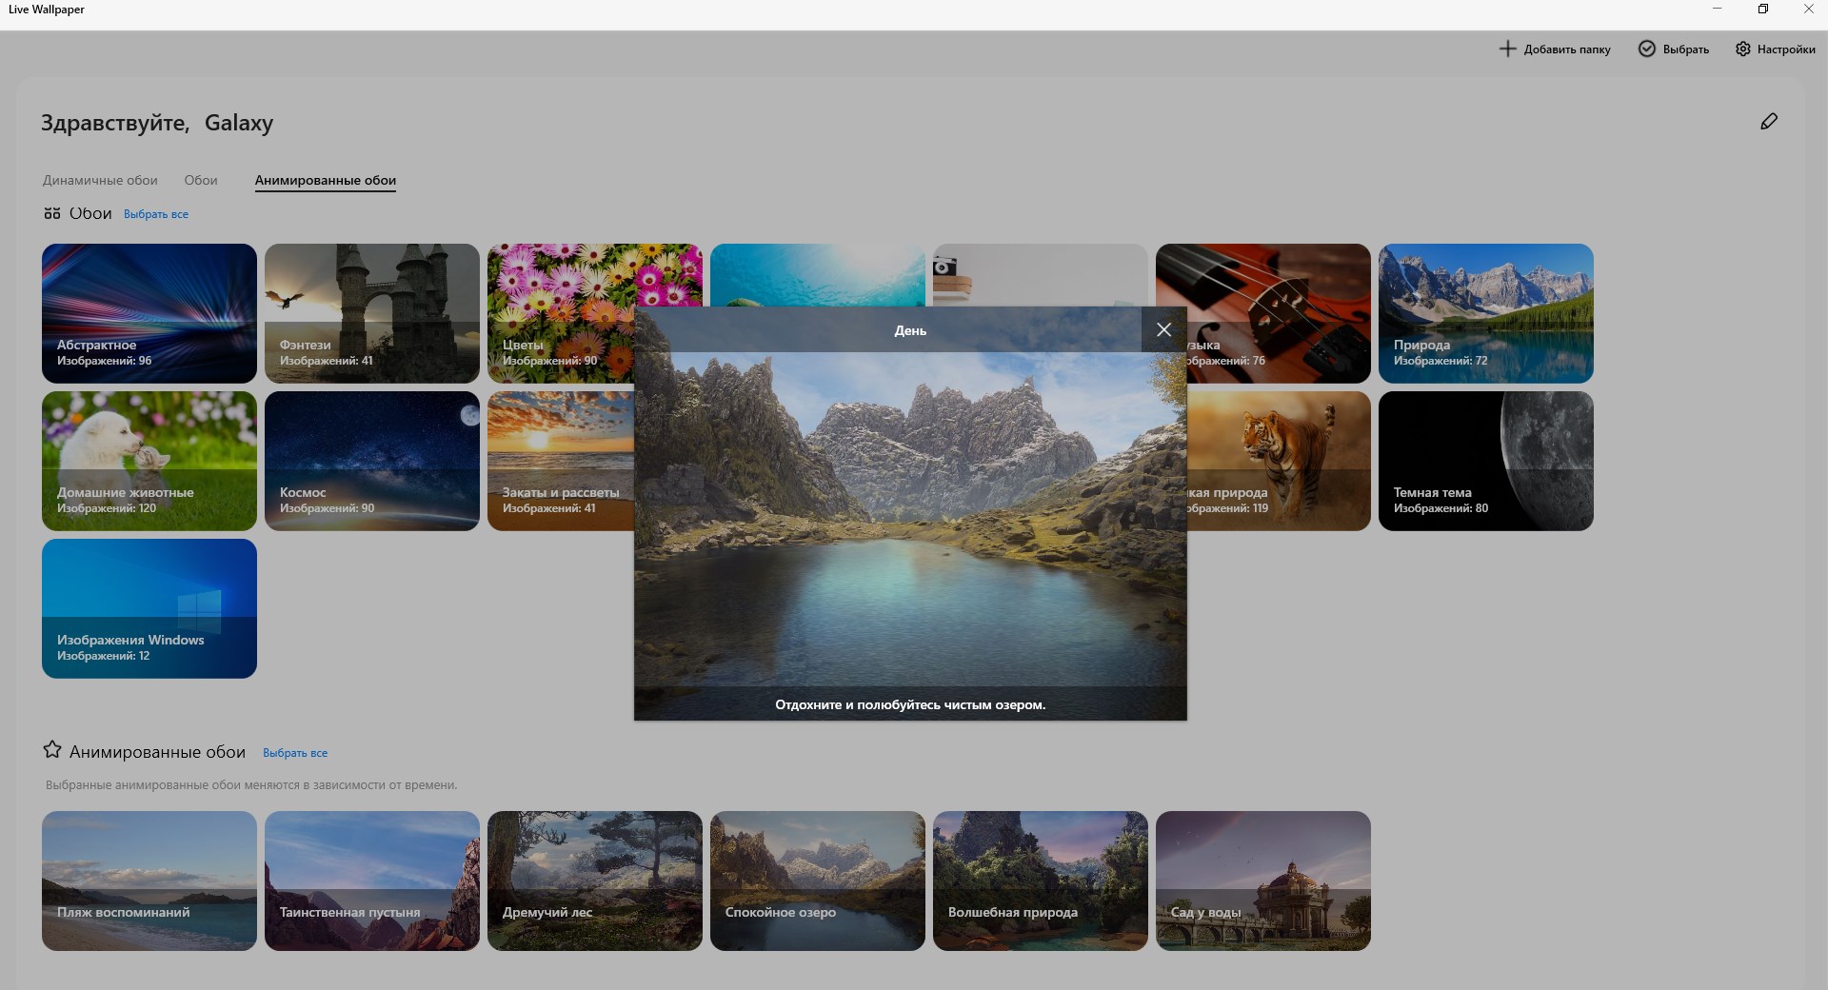Viewport: 1828px width, 990px height.
Task: Click the Настройки gear icon
Action: click(1742, 49)
